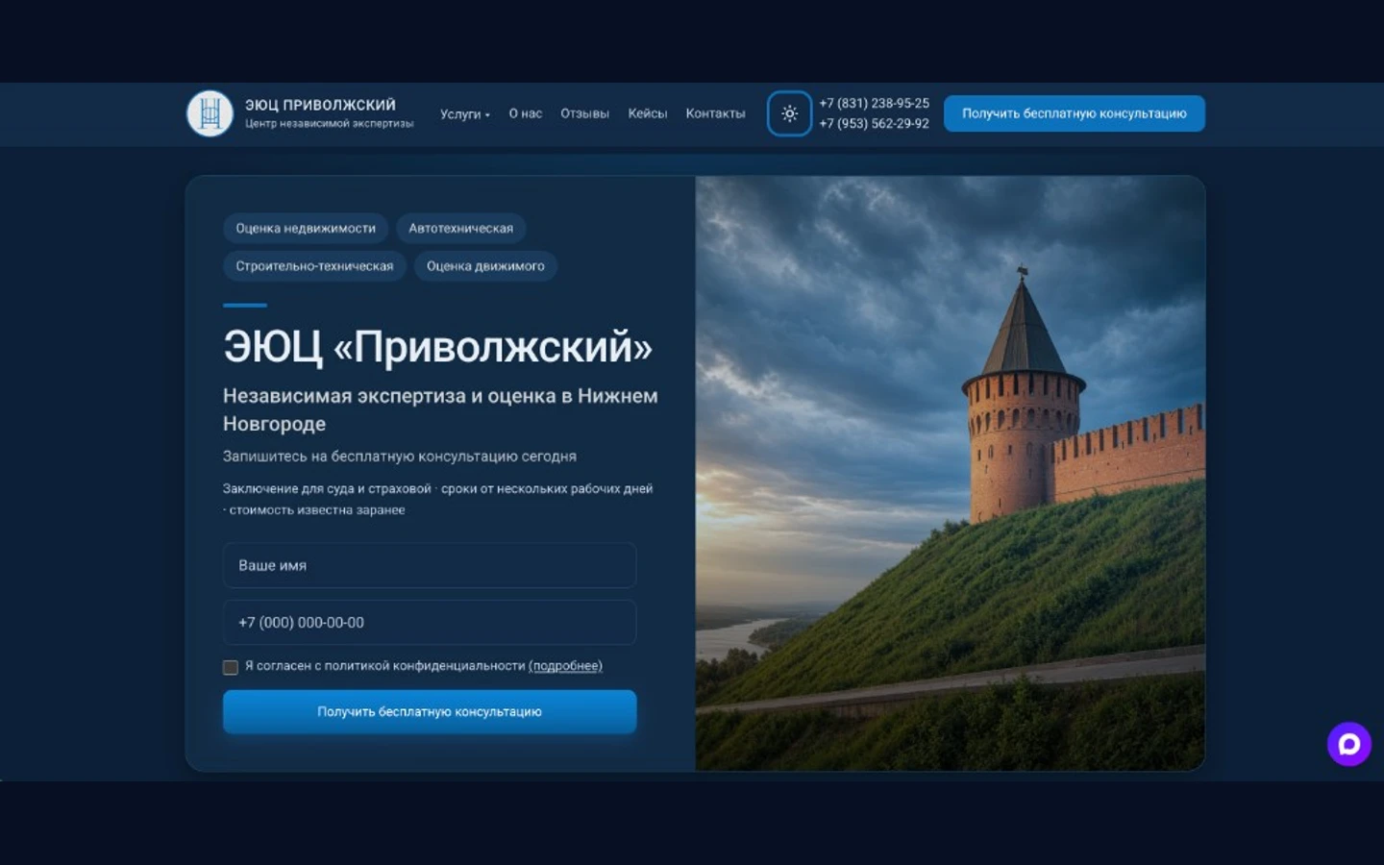
Task: Select the Автотехническая tag
Action: pyautogui.click(x=460, y=229)
